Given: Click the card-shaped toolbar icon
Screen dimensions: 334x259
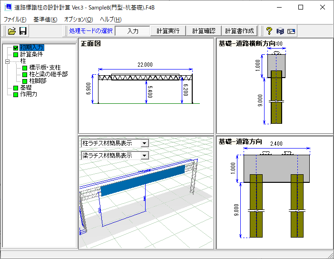Looking at the screenshot, I should pyautogui.click(x=291, y=31).
